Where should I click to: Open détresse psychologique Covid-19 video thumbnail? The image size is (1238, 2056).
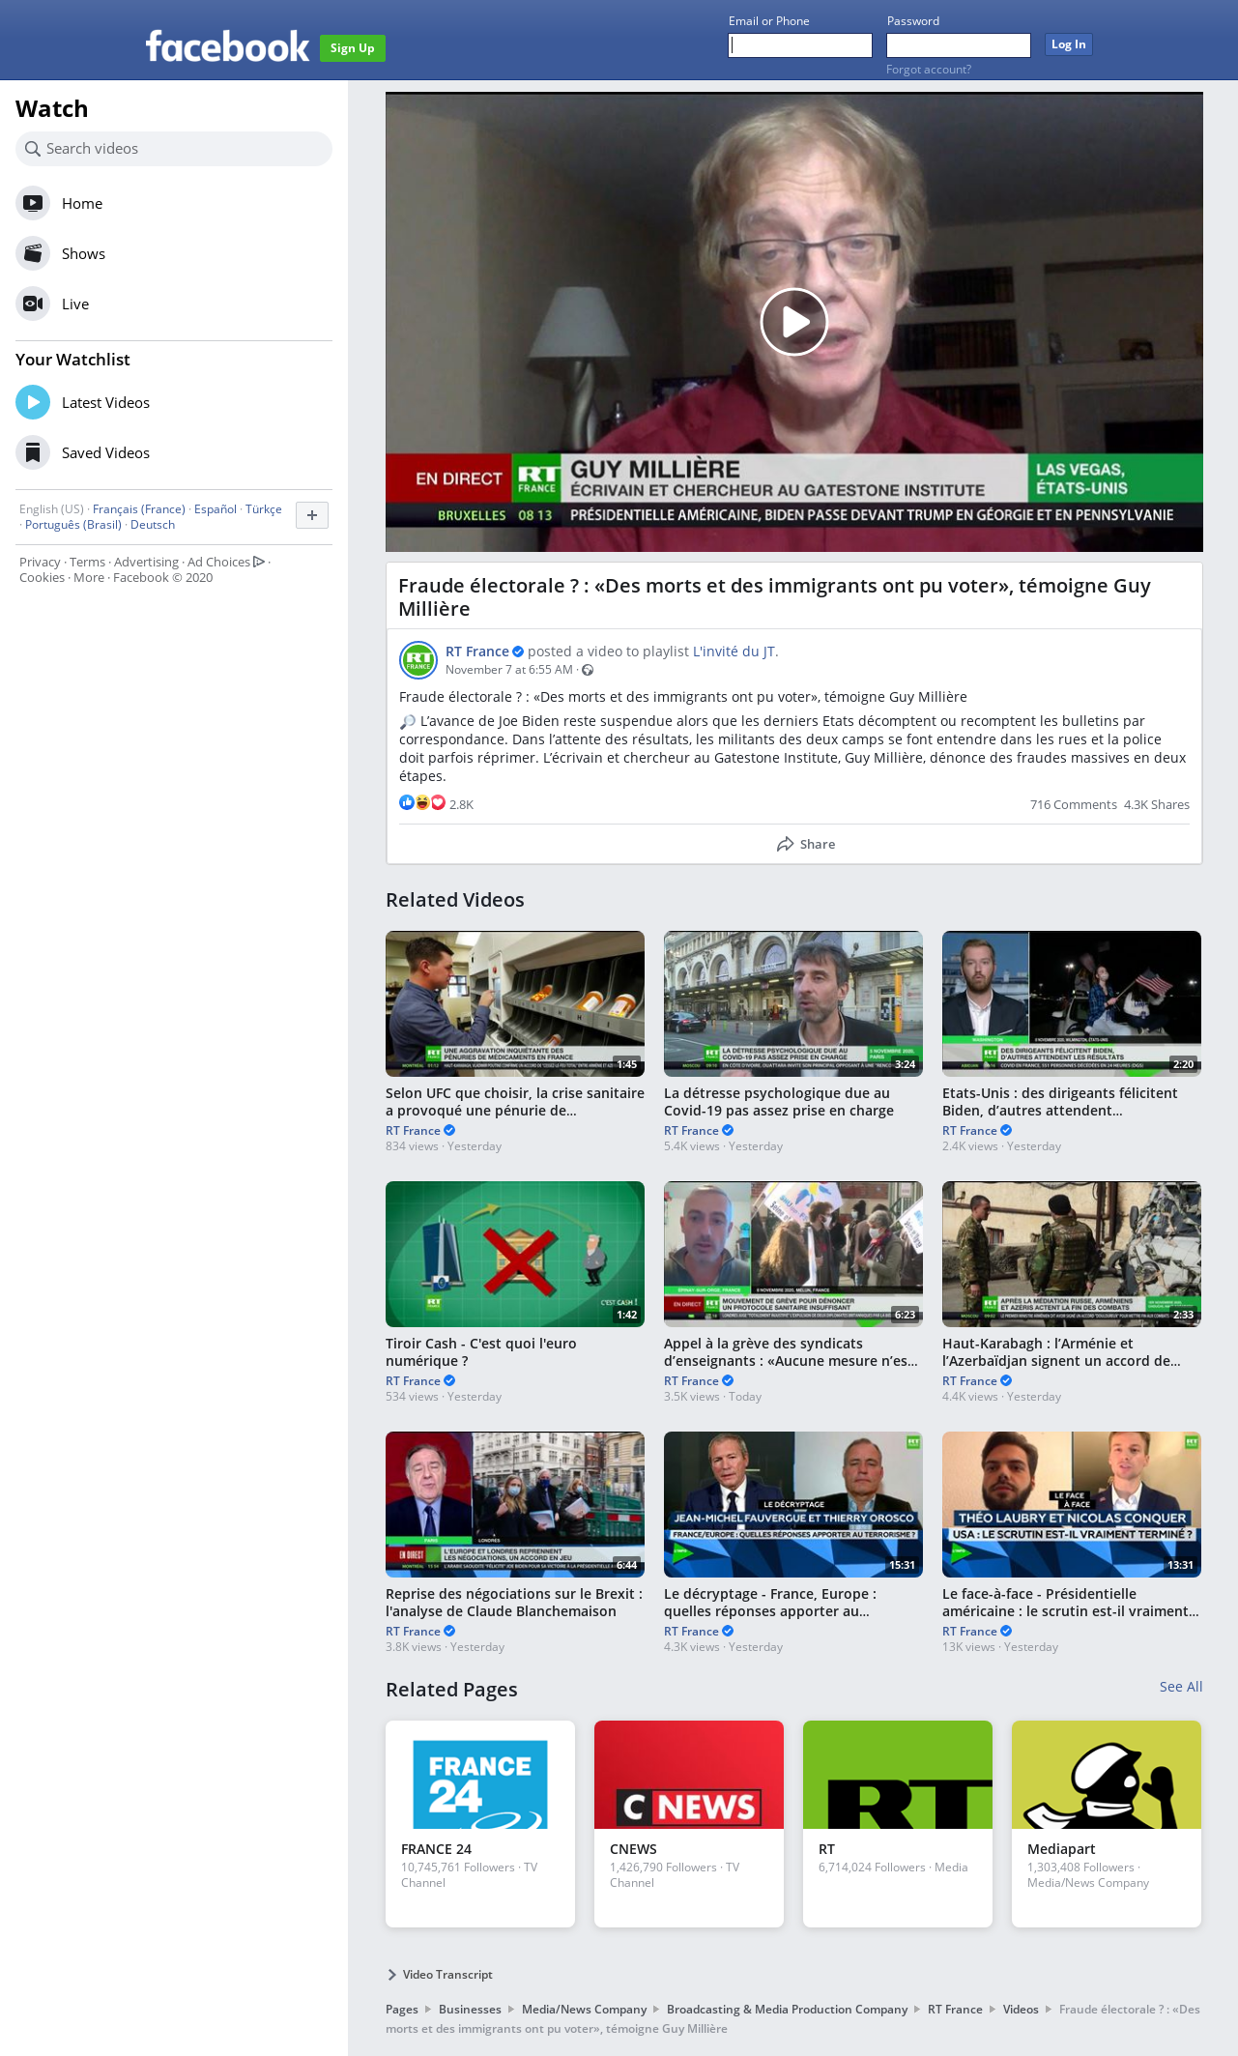tap(793, 1003)
